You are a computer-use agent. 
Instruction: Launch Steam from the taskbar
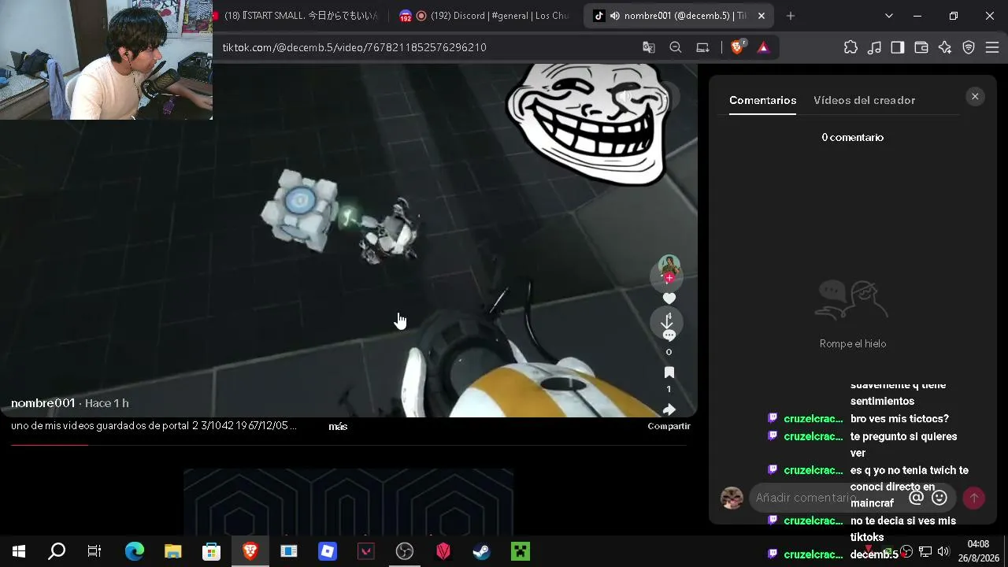[x=482, y=551]
